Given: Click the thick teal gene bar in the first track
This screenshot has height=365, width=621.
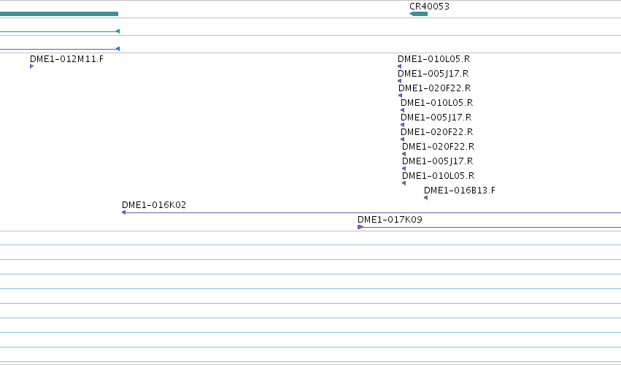Looking at the screenshot, I should (59, 14).
